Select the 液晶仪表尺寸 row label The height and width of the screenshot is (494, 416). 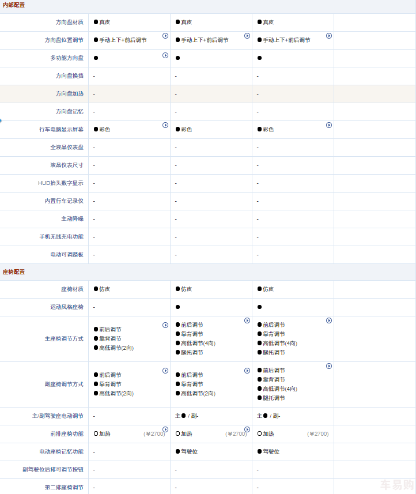pyautogui.click(x=67, y=165)
